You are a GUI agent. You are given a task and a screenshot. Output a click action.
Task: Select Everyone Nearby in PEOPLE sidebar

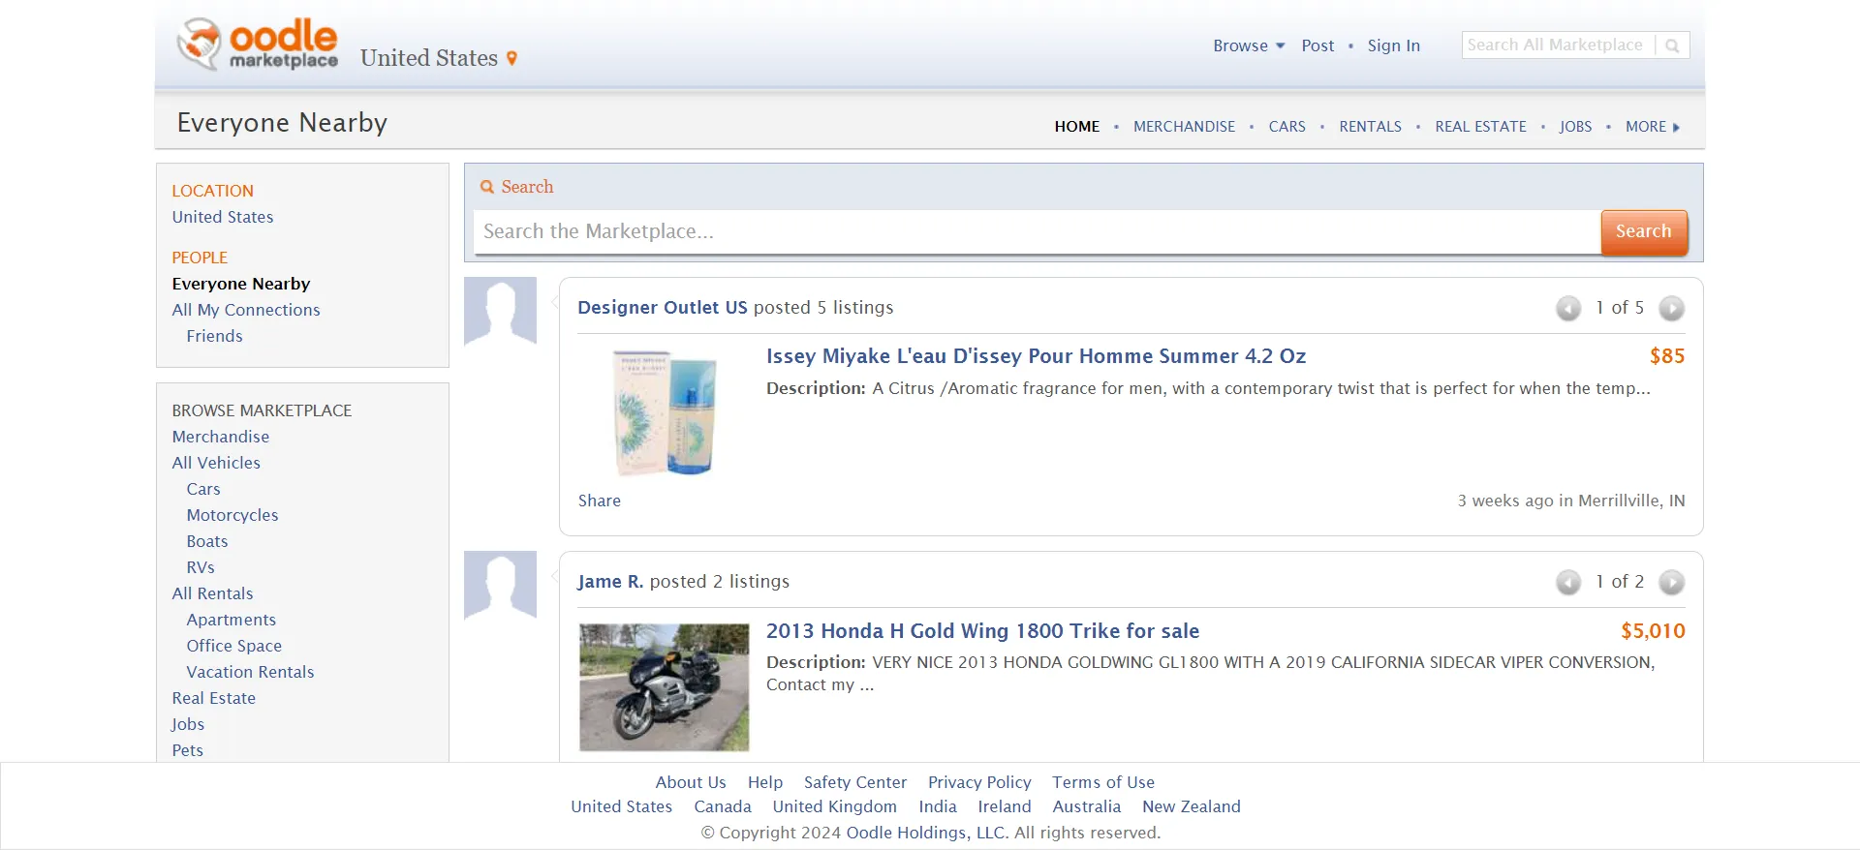pyautogui.click(x=241, y=285)
